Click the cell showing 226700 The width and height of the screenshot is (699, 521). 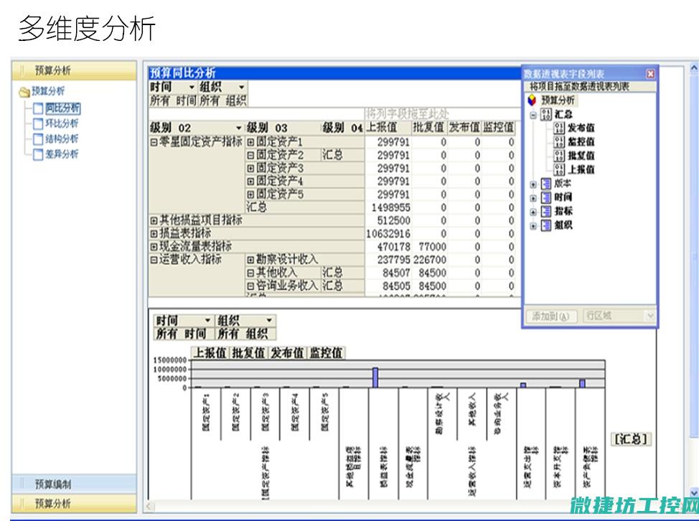(x=429, y=260)
